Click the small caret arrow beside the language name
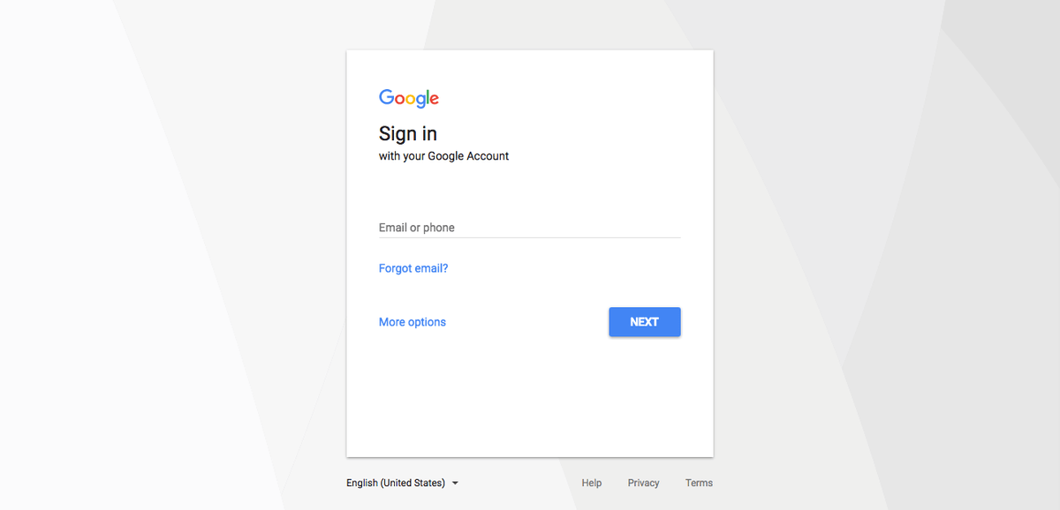This screenshot has width=1060, height=510. [455, 484]
